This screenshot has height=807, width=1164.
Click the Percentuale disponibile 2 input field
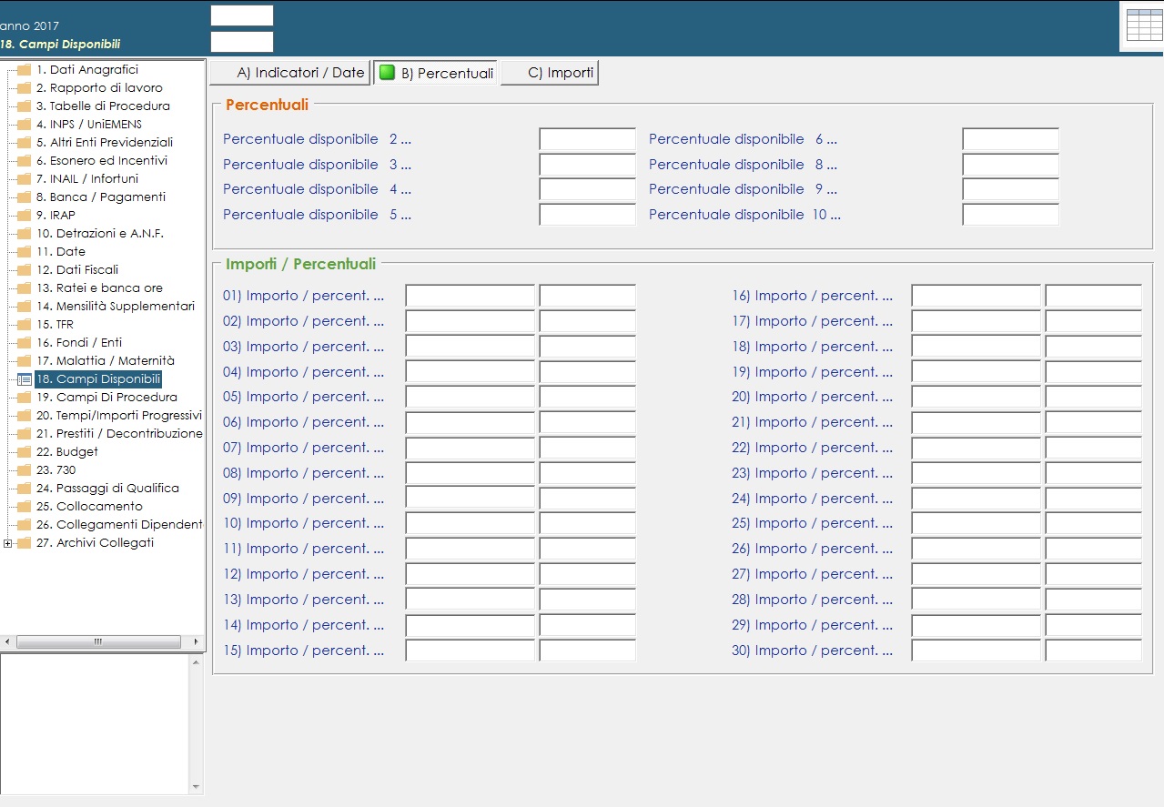pos(587,139)
